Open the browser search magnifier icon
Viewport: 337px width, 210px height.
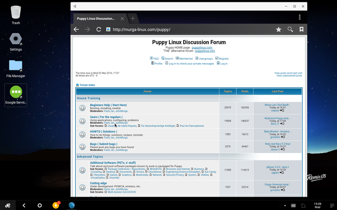point(290,29)
